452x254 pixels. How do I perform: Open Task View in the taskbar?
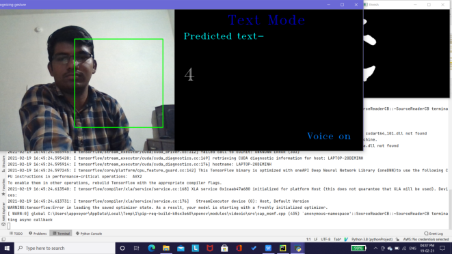(136, 248)
